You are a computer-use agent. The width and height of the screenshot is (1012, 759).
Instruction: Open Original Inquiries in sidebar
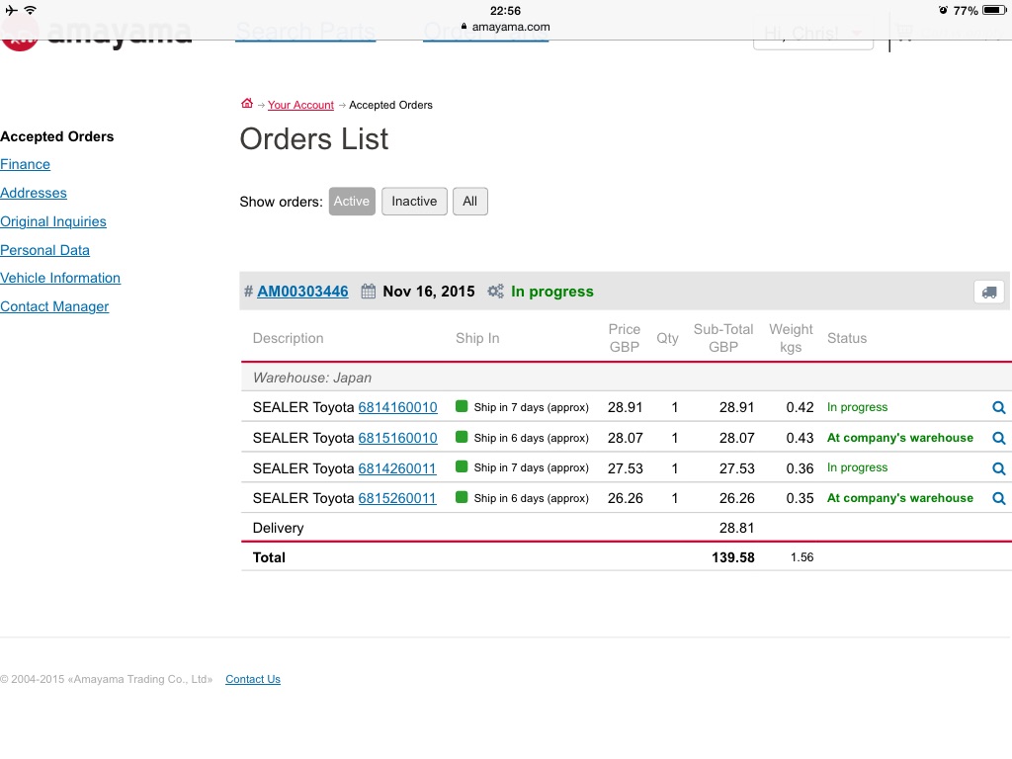click(x=53, y=221)
